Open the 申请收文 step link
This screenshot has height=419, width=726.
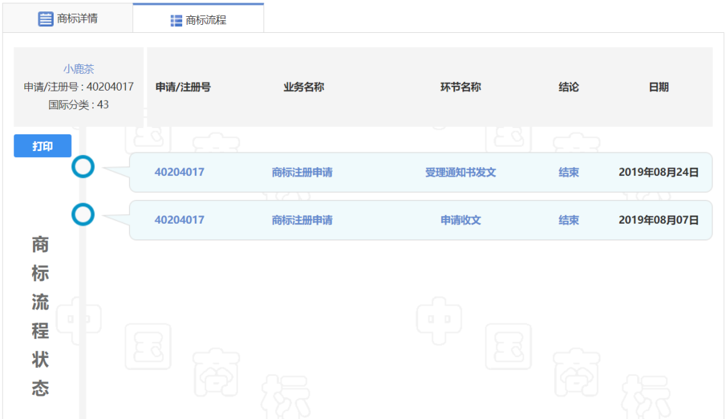[x=460, y=220]
